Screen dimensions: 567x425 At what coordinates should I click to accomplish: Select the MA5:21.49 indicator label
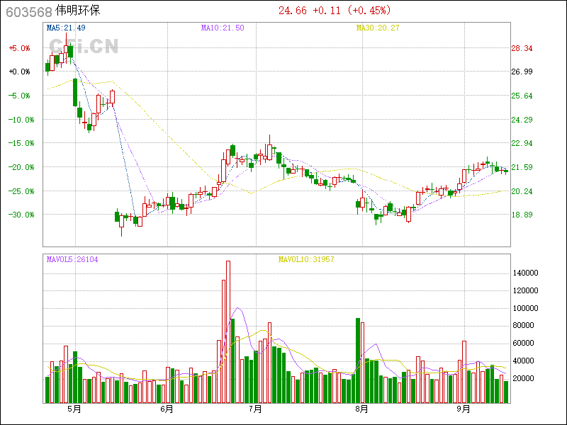66,28
